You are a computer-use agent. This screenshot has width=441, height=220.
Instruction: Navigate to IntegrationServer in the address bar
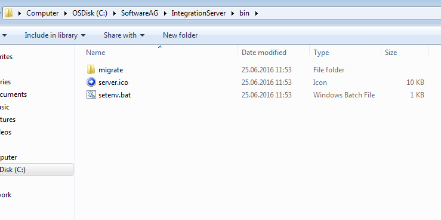199,13
